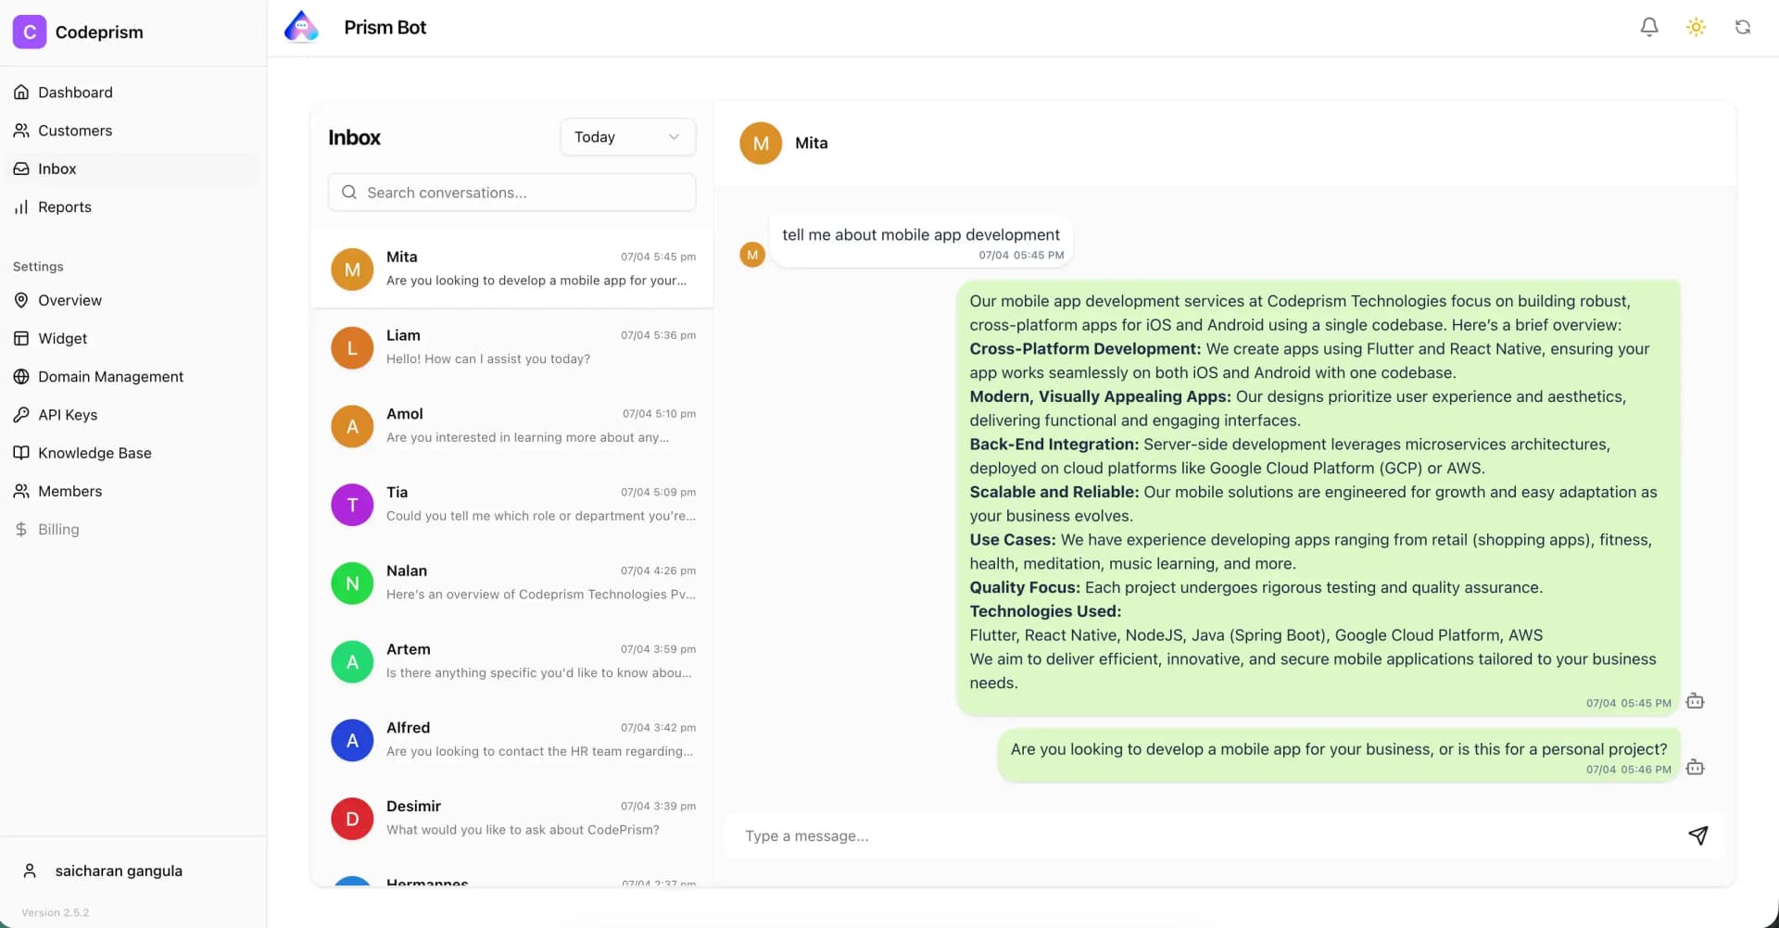Image resolution: width=1779 pixels, height=928 pixels.
Task: Open Knowledge Base via its book icon
Action: (22, 453)
